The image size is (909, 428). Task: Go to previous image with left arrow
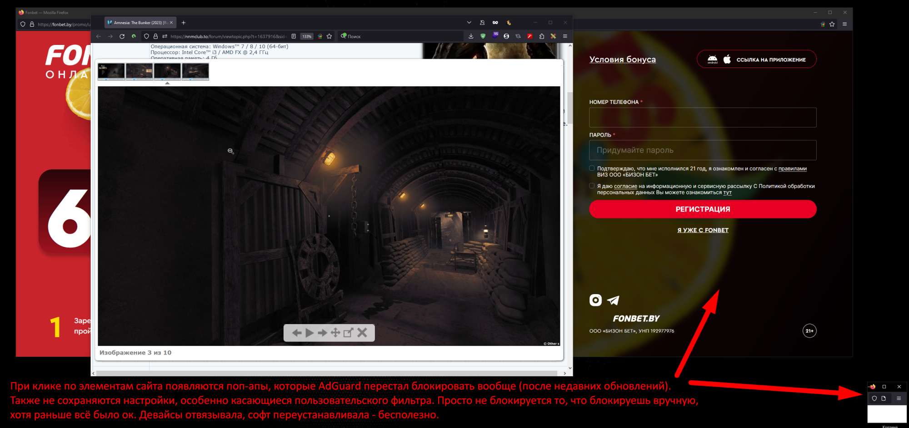pos(297,333)
